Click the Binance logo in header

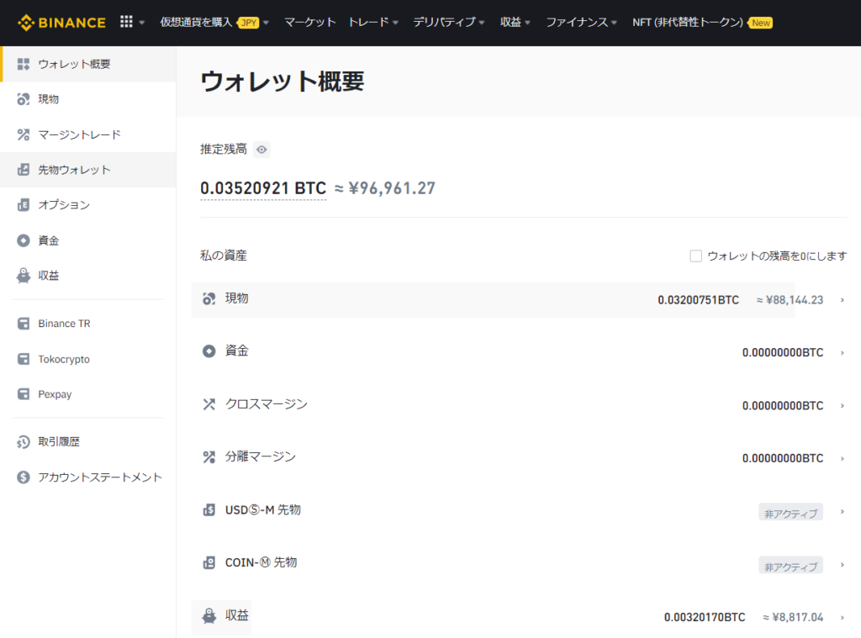point(62,23)
